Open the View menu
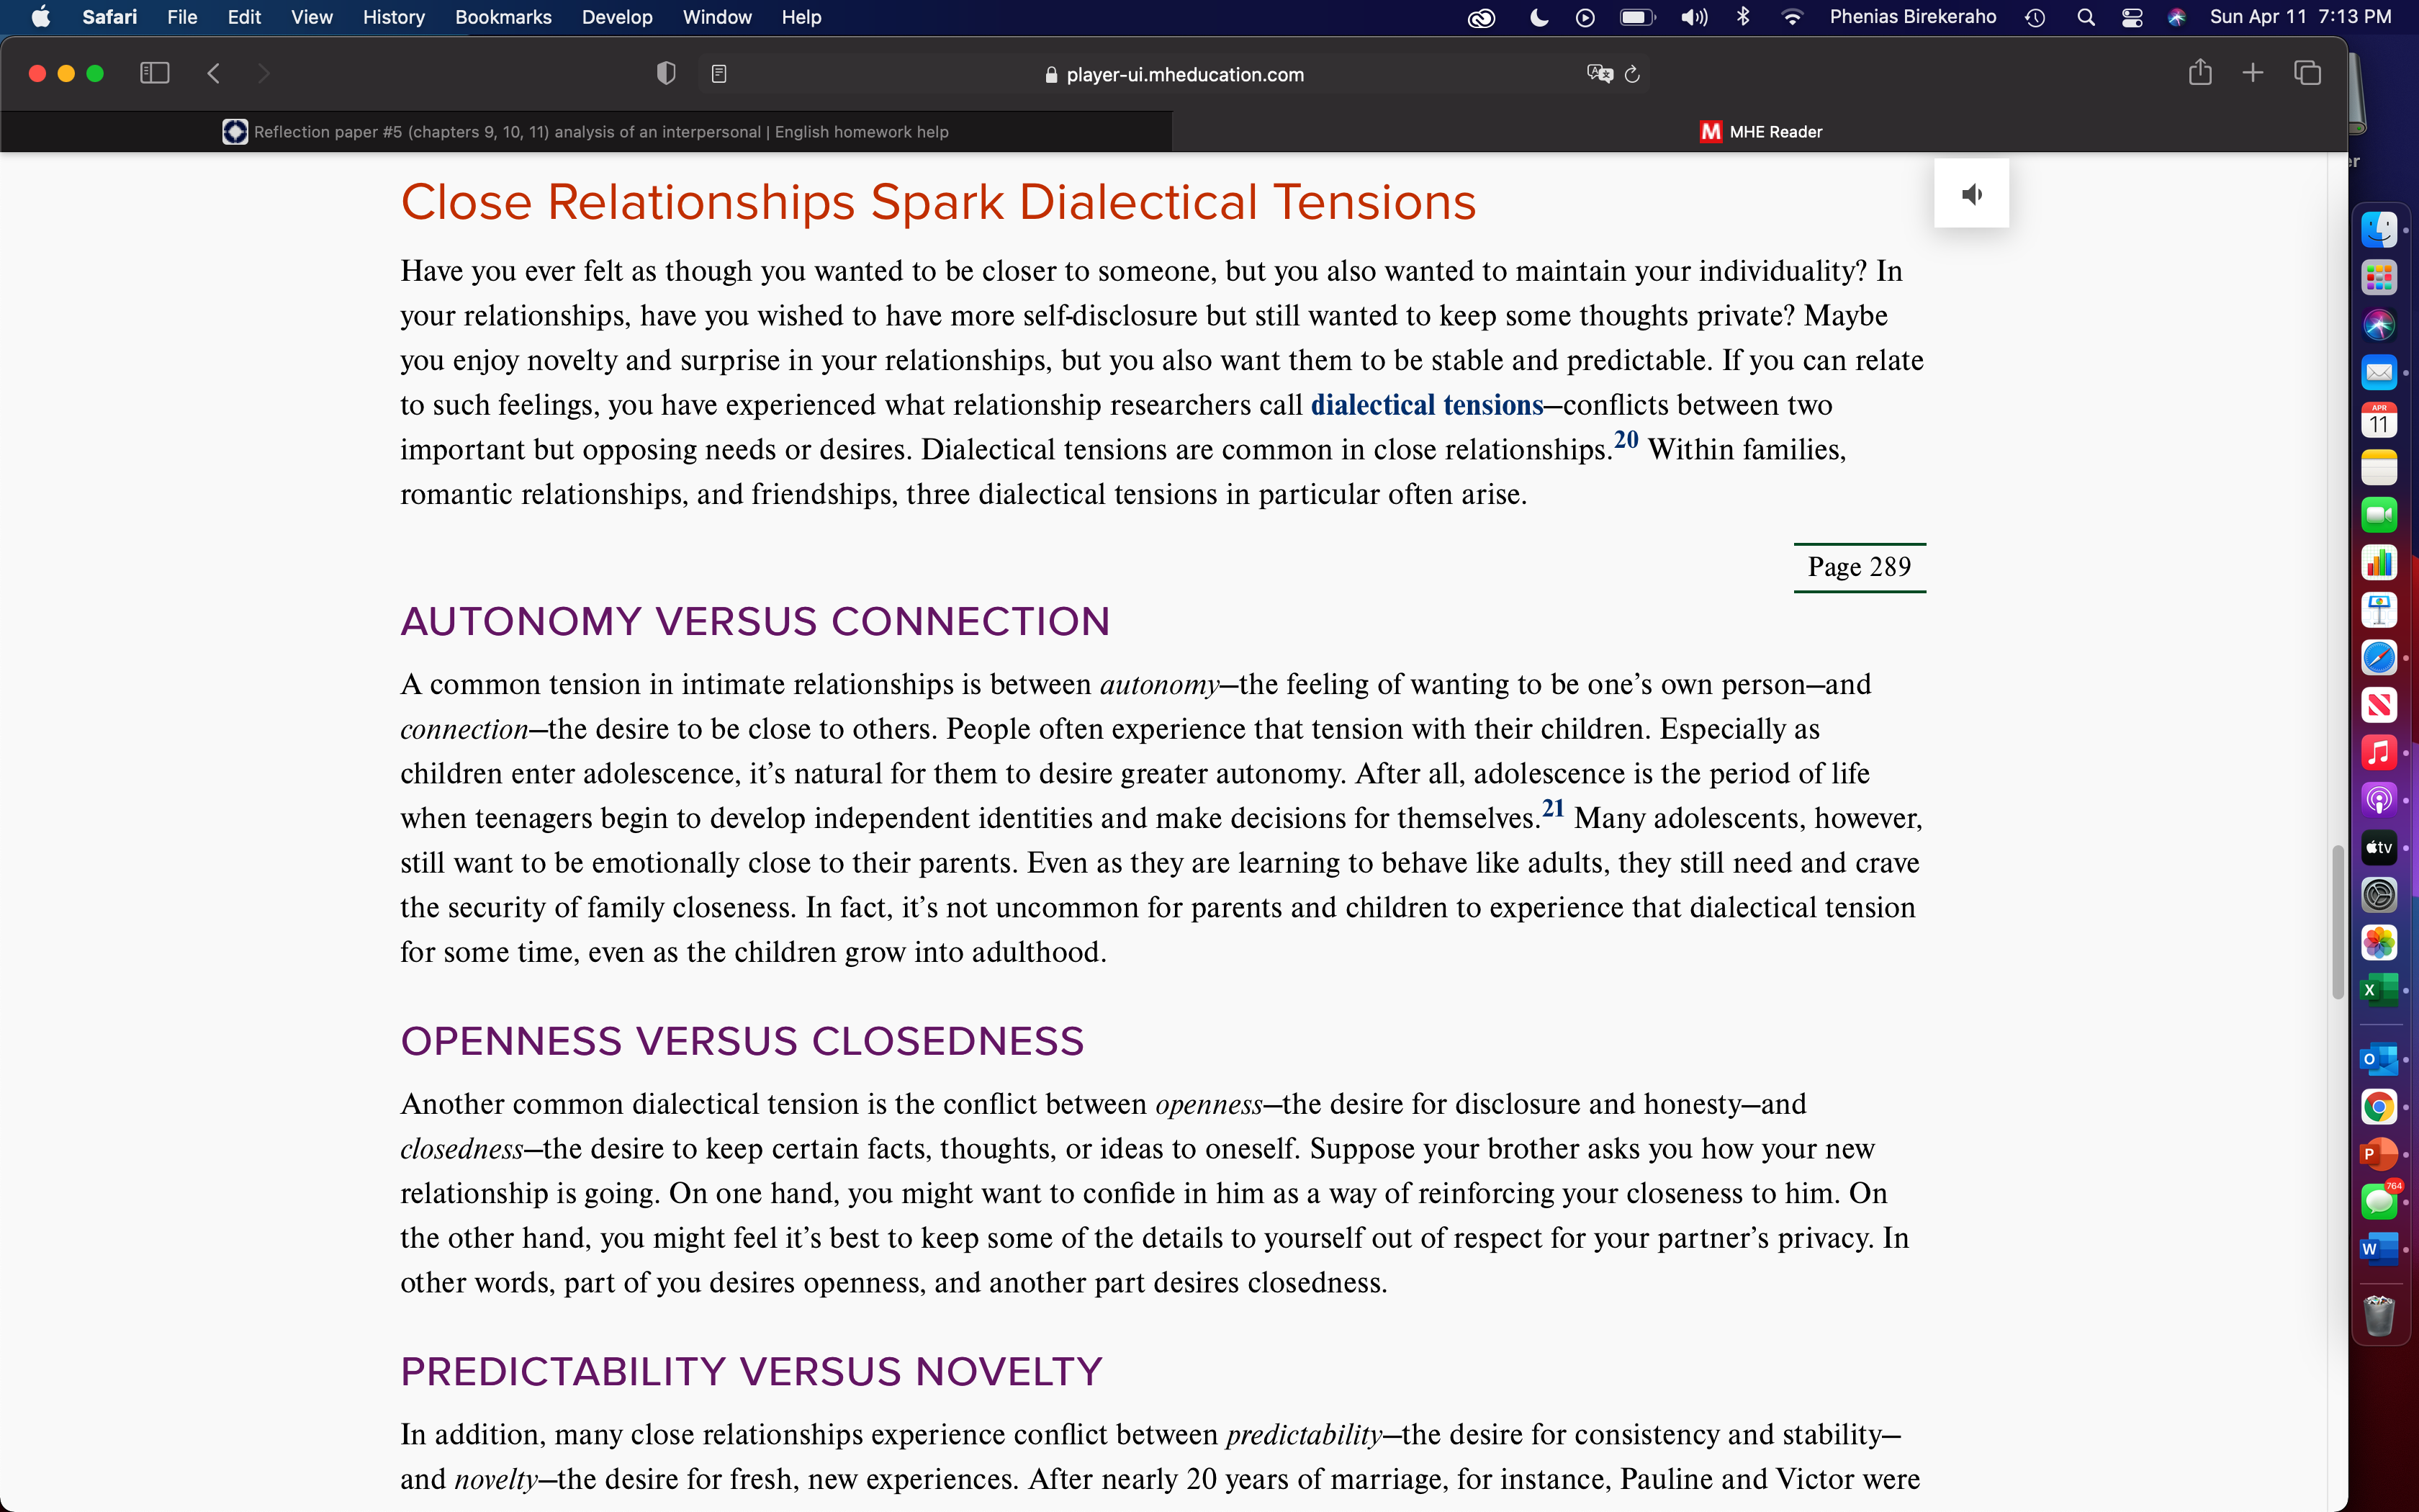The width and height of the screenshot is (2419, 1512). 312,17
